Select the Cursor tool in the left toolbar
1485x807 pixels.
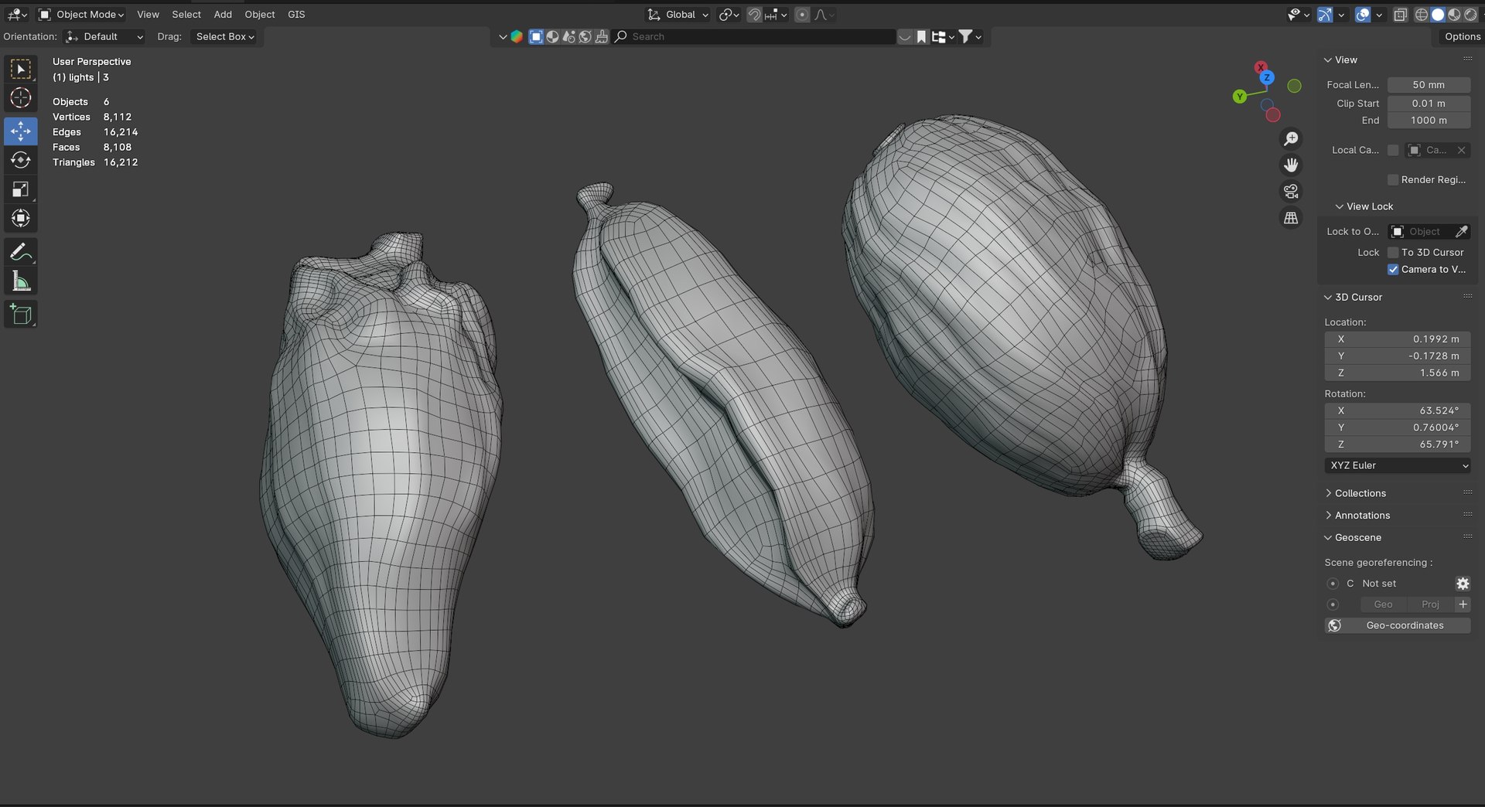[x=21, y=98]
